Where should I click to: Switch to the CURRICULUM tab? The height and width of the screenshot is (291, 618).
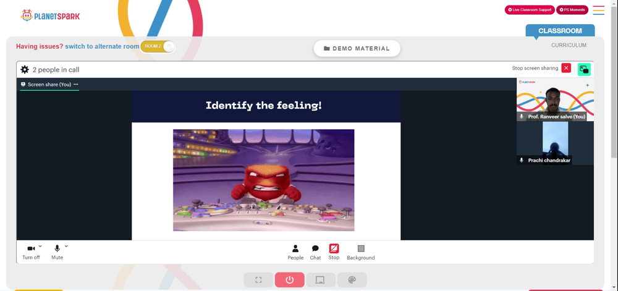point(569,45)
